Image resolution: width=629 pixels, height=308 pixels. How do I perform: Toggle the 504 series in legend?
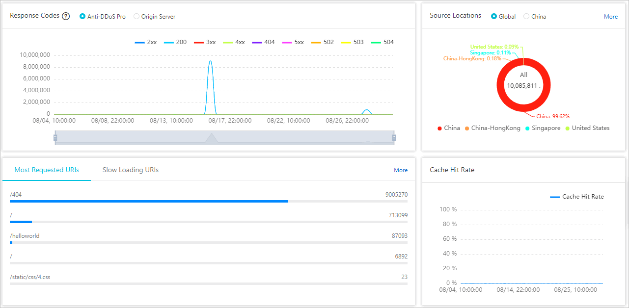coord(383,42)
